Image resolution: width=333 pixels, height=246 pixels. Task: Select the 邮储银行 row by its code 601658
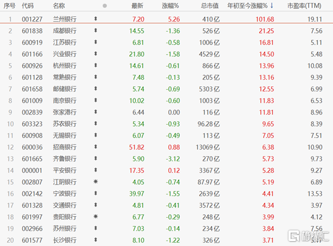click(x=32, y=89)
